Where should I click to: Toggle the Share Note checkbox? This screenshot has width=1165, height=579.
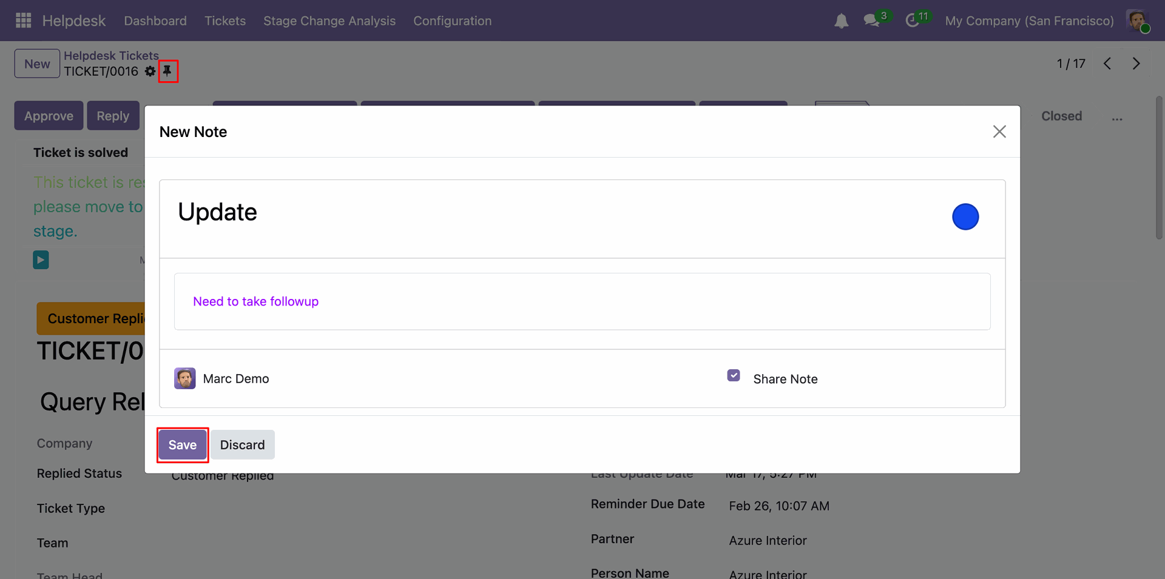click(x=734, y=376)
